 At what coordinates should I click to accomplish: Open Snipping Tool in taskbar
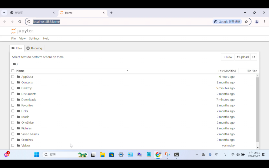(167, 155)
